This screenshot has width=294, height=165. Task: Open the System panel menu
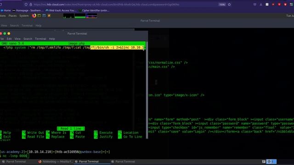pos(24,16)
